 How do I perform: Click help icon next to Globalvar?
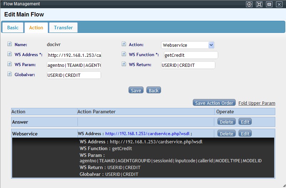click(x=10, y=75)
